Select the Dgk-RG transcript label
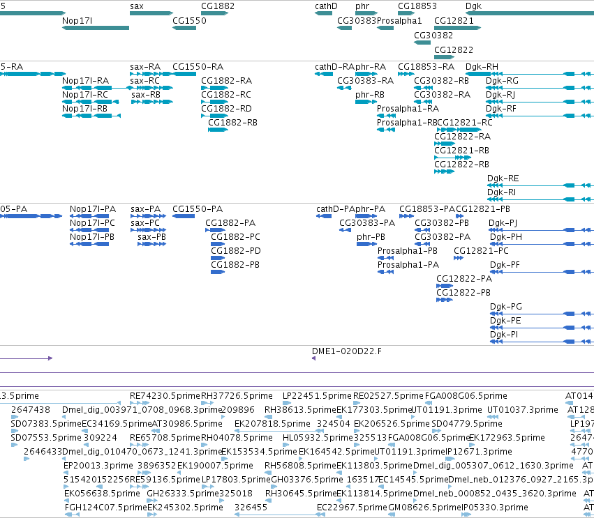594x518 pixels. tap(503, 81)
